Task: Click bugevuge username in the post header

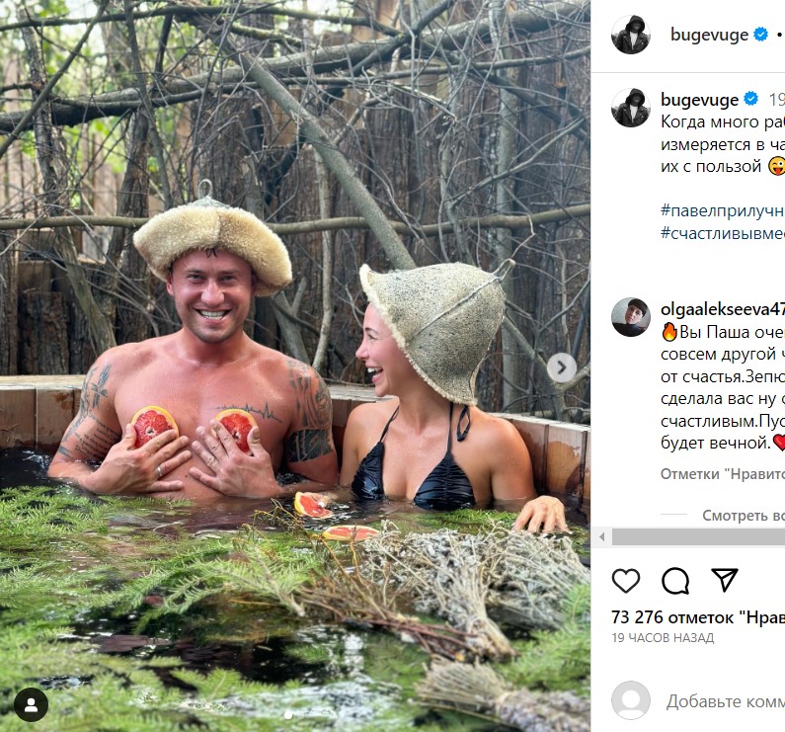Action: tap(709, 35)
